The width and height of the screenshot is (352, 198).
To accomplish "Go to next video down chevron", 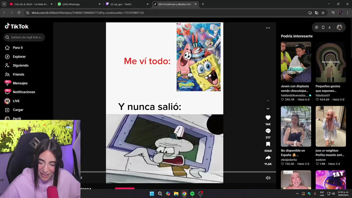I will click(x=268, y=109).
